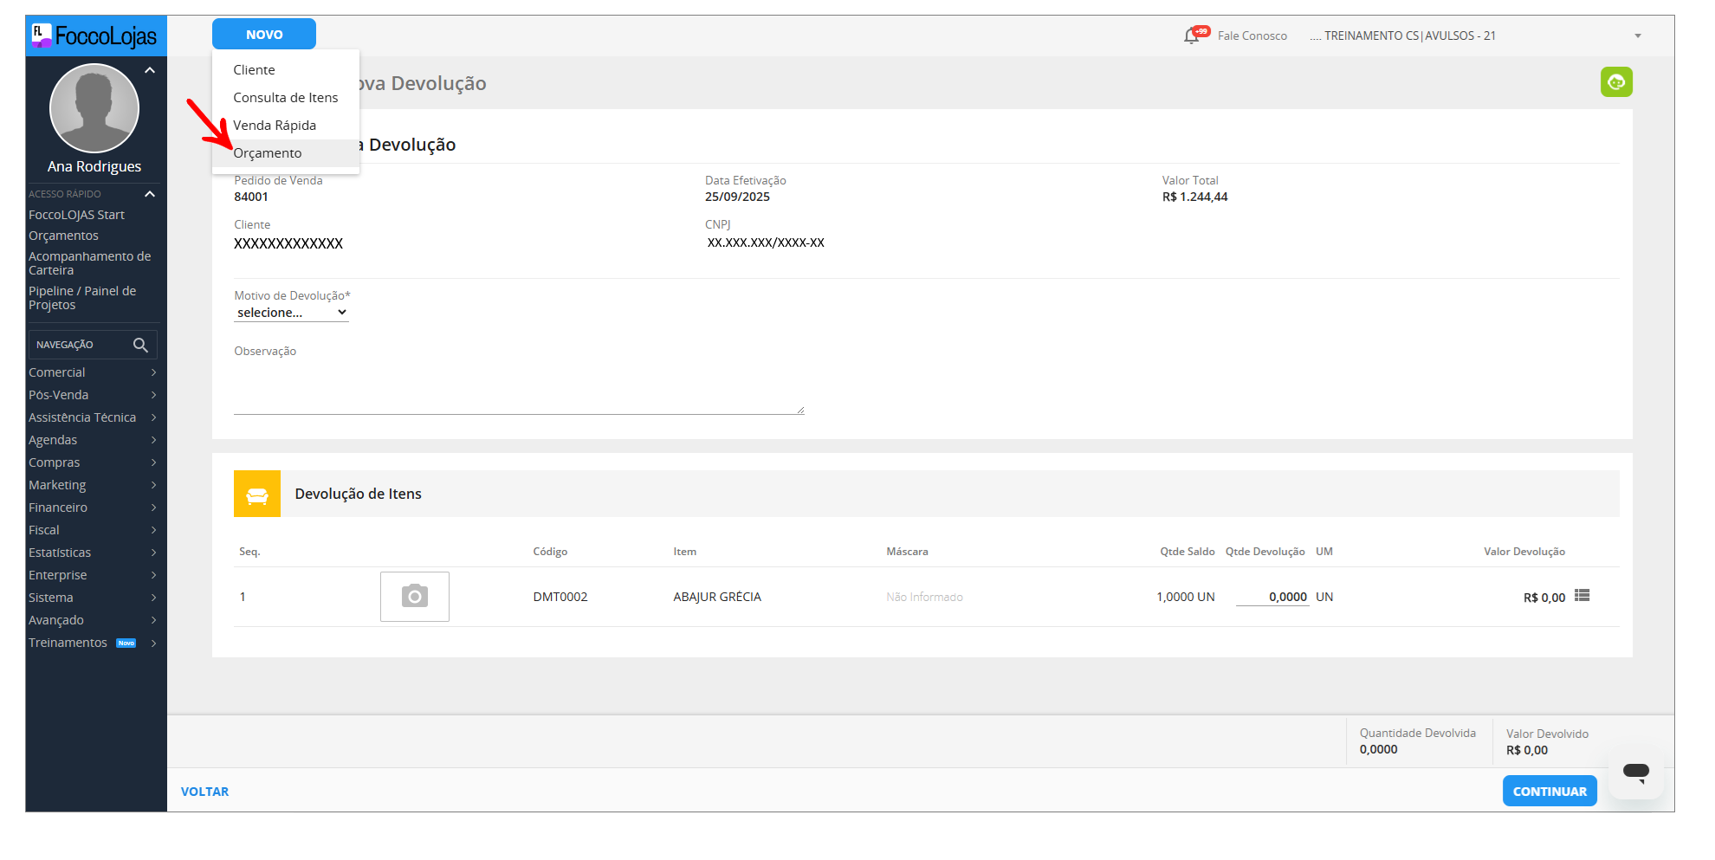Click the navigation search magnifier icon
Screen dimensions: 1715x860
coord(140,345)
